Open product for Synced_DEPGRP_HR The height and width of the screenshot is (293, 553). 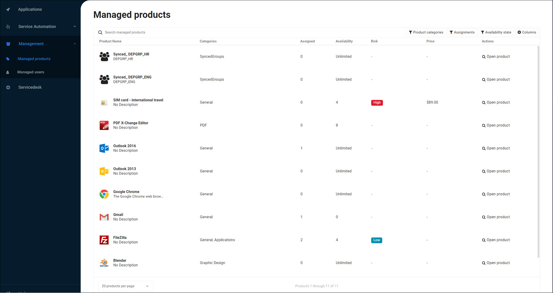pyautogui.click(x=496, y=57)
